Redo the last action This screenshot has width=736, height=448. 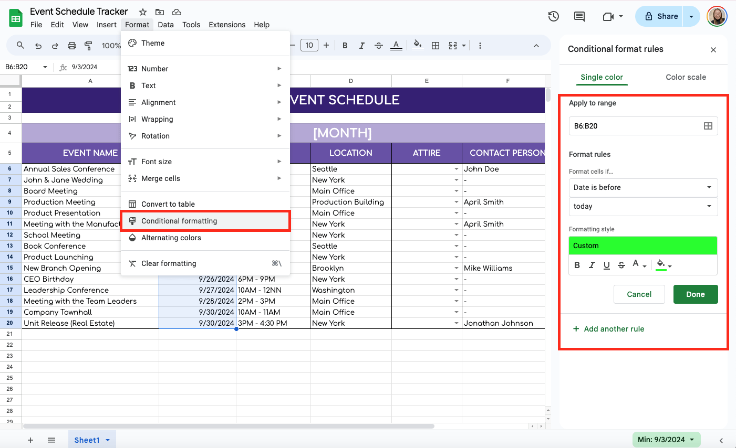(x=55, y=46)
